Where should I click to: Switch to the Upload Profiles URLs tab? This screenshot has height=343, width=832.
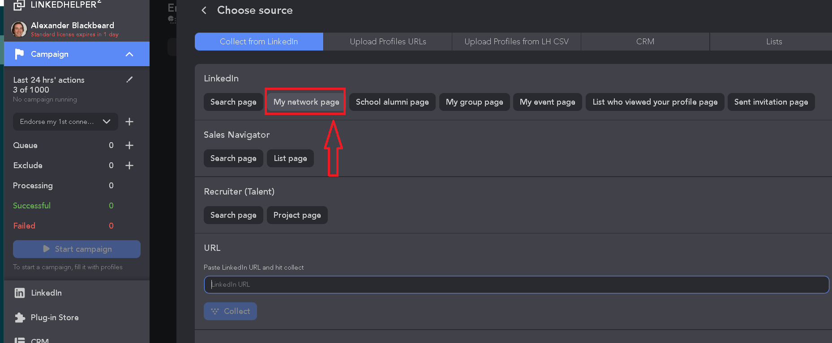point(388,42)
